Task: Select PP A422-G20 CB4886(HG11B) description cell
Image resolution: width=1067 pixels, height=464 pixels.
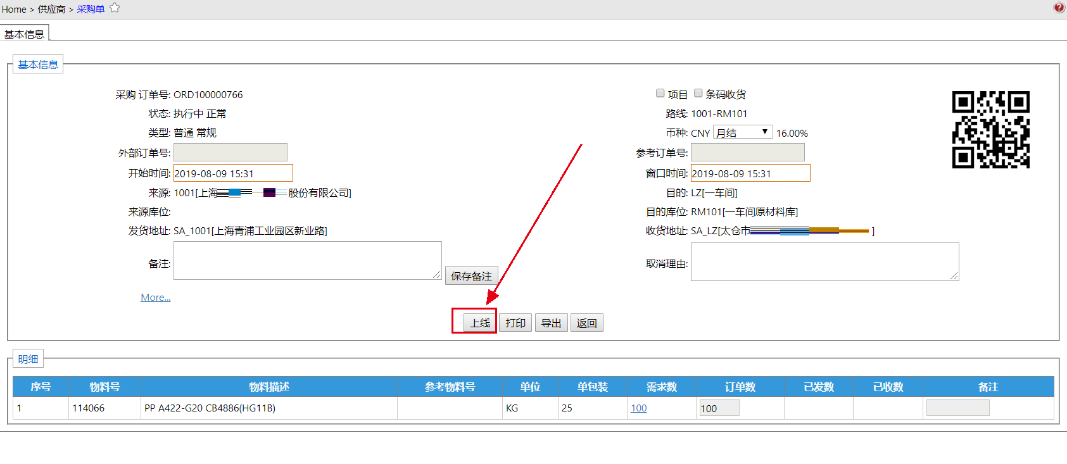Action: [x=269, y=408]
